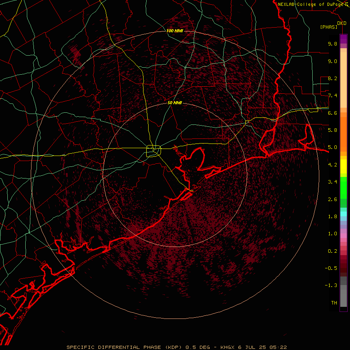Click the 7.4 legend value
Screen dimensions: 350x350
[332, 96]
